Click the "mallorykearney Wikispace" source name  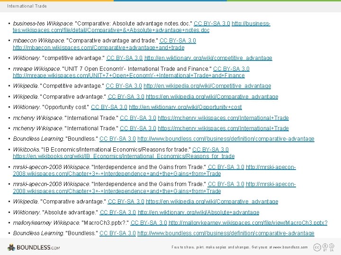[46, 223]
